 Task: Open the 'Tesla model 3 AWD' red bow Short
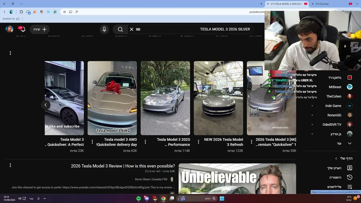(x=112, y=98)
